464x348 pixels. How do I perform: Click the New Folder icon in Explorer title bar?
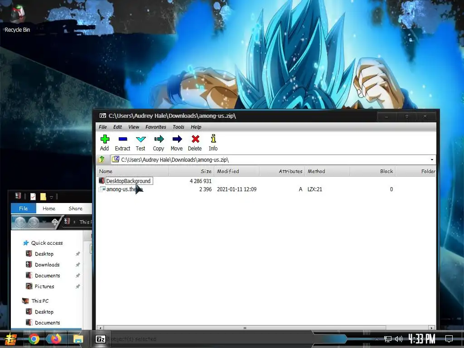click(43, 197)
